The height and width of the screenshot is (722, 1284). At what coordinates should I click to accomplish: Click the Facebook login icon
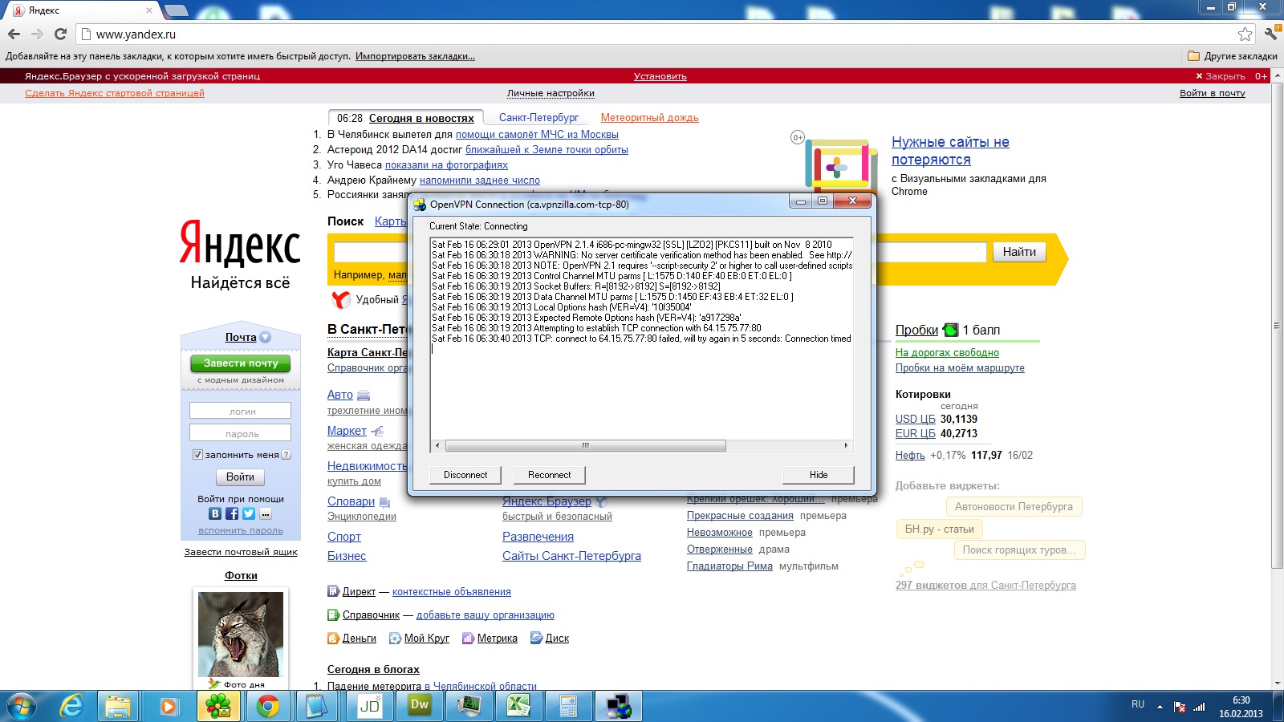tap(232, 513)
